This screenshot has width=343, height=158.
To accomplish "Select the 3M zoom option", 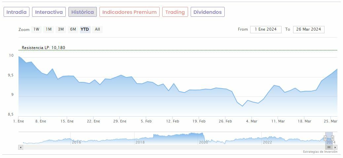I will click(x=61, y=29).
